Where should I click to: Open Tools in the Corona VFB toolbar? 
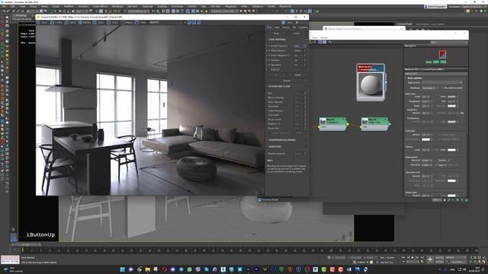[x=112, y=22]
